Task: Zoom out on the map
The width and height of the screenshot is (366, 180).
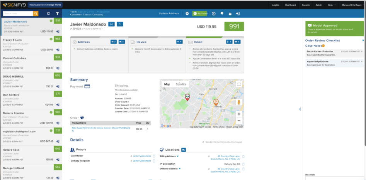Action: click(x=239, y=121)
